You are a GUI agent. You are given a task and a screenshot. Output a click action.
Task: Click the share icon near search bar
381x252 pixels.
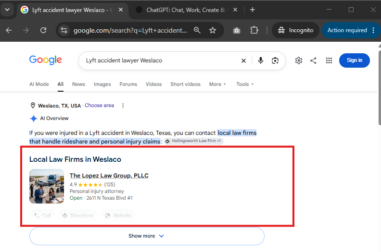click(x=313, y=60)
